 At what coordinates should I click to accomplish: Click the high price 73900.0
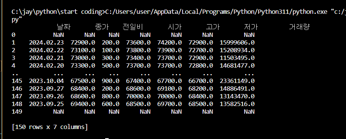tap(170, 50)
